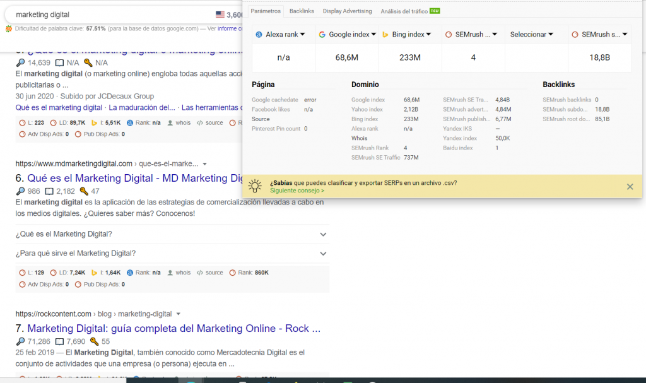The height and width of the screenshot is (383, 646).
Task: Click the SEMrush L: 223 icon
Action: (22, 123)
